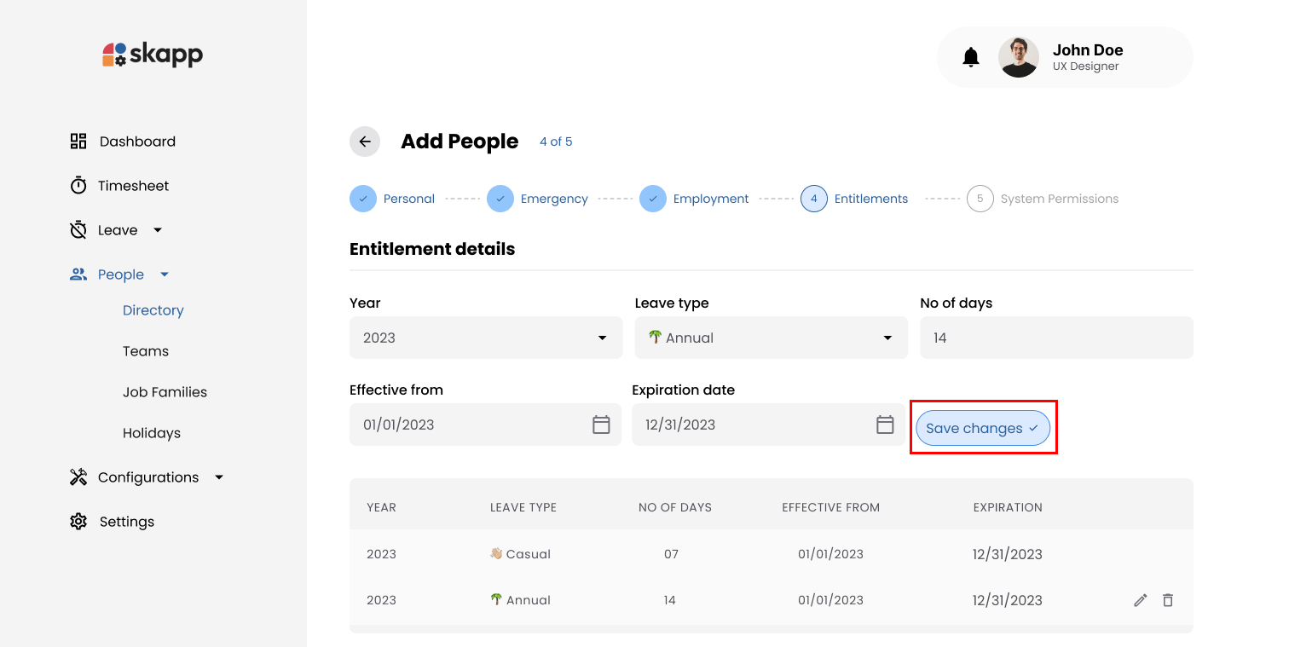Viewport: 1289px width, 647px height.
Task: Click the Save changes button
Action: point(982,428)
